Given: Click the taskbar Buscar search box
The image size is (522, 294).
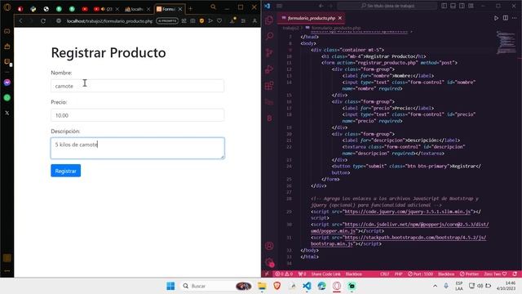Looking at the screenshot, I should pos(216,286).
